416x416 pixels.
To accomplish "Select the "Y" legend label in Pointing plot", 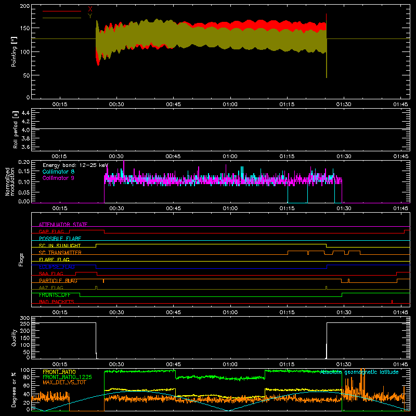I will tap(90, 16).
